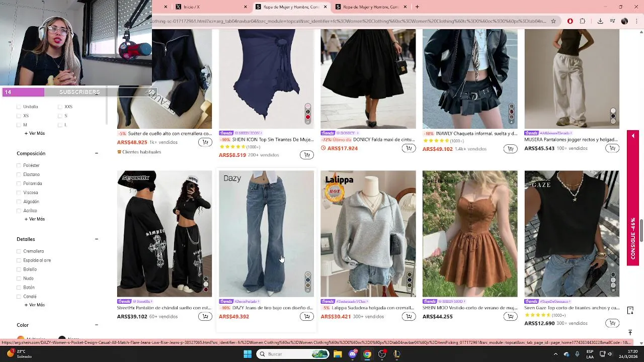Open Discord from the taskbar
The width and height of the screenshot is (644, 362).
coord(353,354)
